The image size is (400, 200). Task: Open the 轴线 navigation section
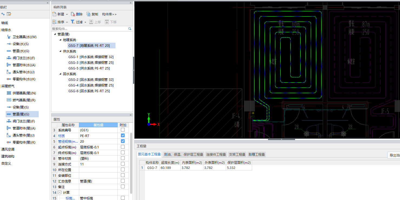point(5,23)
